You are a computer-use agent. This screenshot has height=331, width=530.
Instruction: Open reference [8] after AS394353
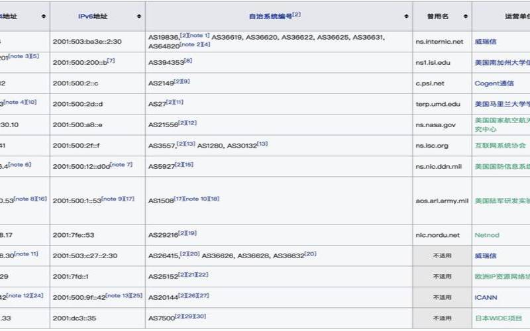click(188, 60)
